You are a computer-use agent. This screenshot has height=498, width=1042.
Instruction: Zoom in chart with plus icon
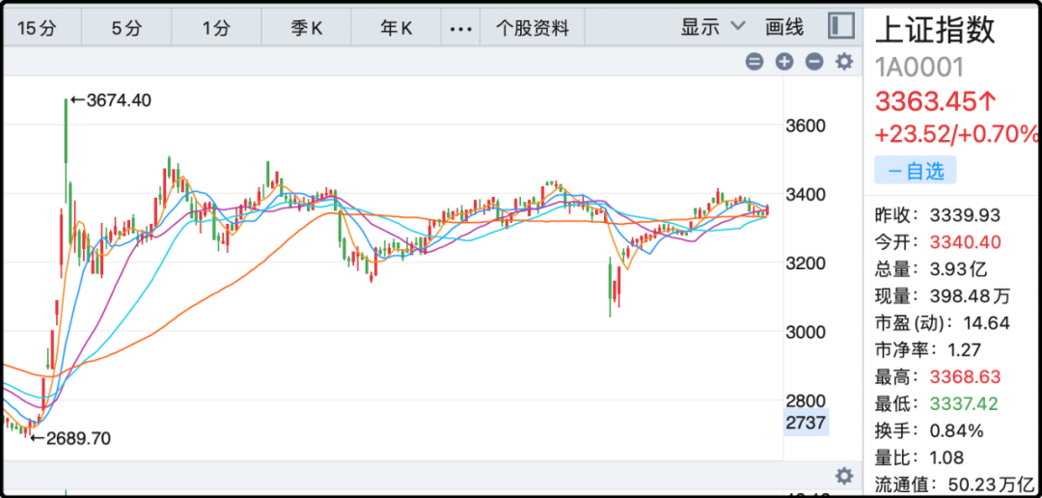tap(784, 62)
